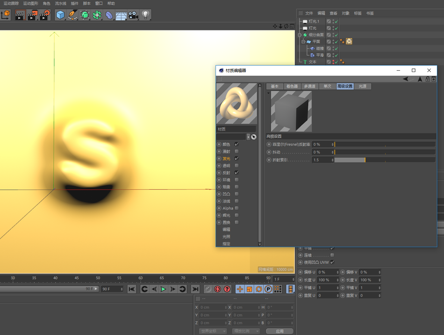The image size is (444, 335).
Task: Click the light bulb light icon
Action: 145,15
